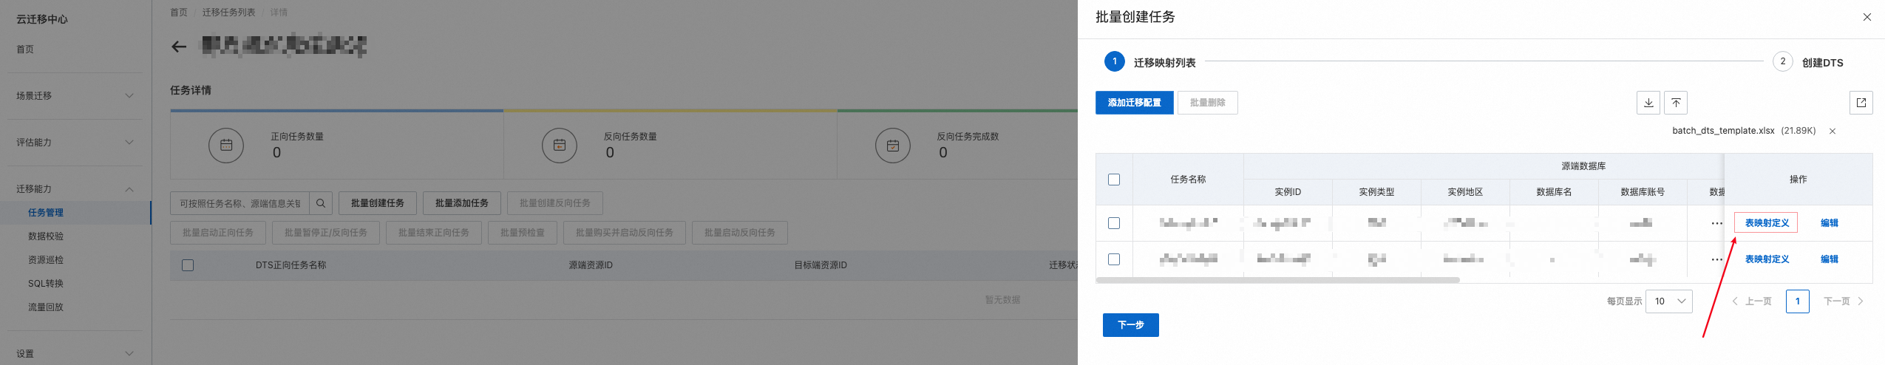This screenshot has height=365, width=1885.
Task: Click the second row's ellipsis icon
Action: (x=1716, y=259)
